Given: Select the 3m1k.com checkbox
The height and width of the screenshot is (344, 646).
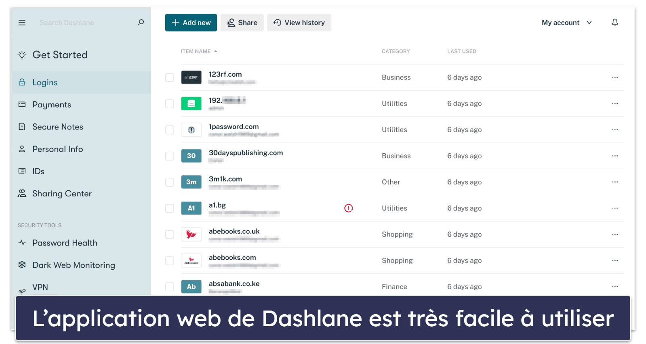Looking at the screenshot, I should click(x=170, y=182).
